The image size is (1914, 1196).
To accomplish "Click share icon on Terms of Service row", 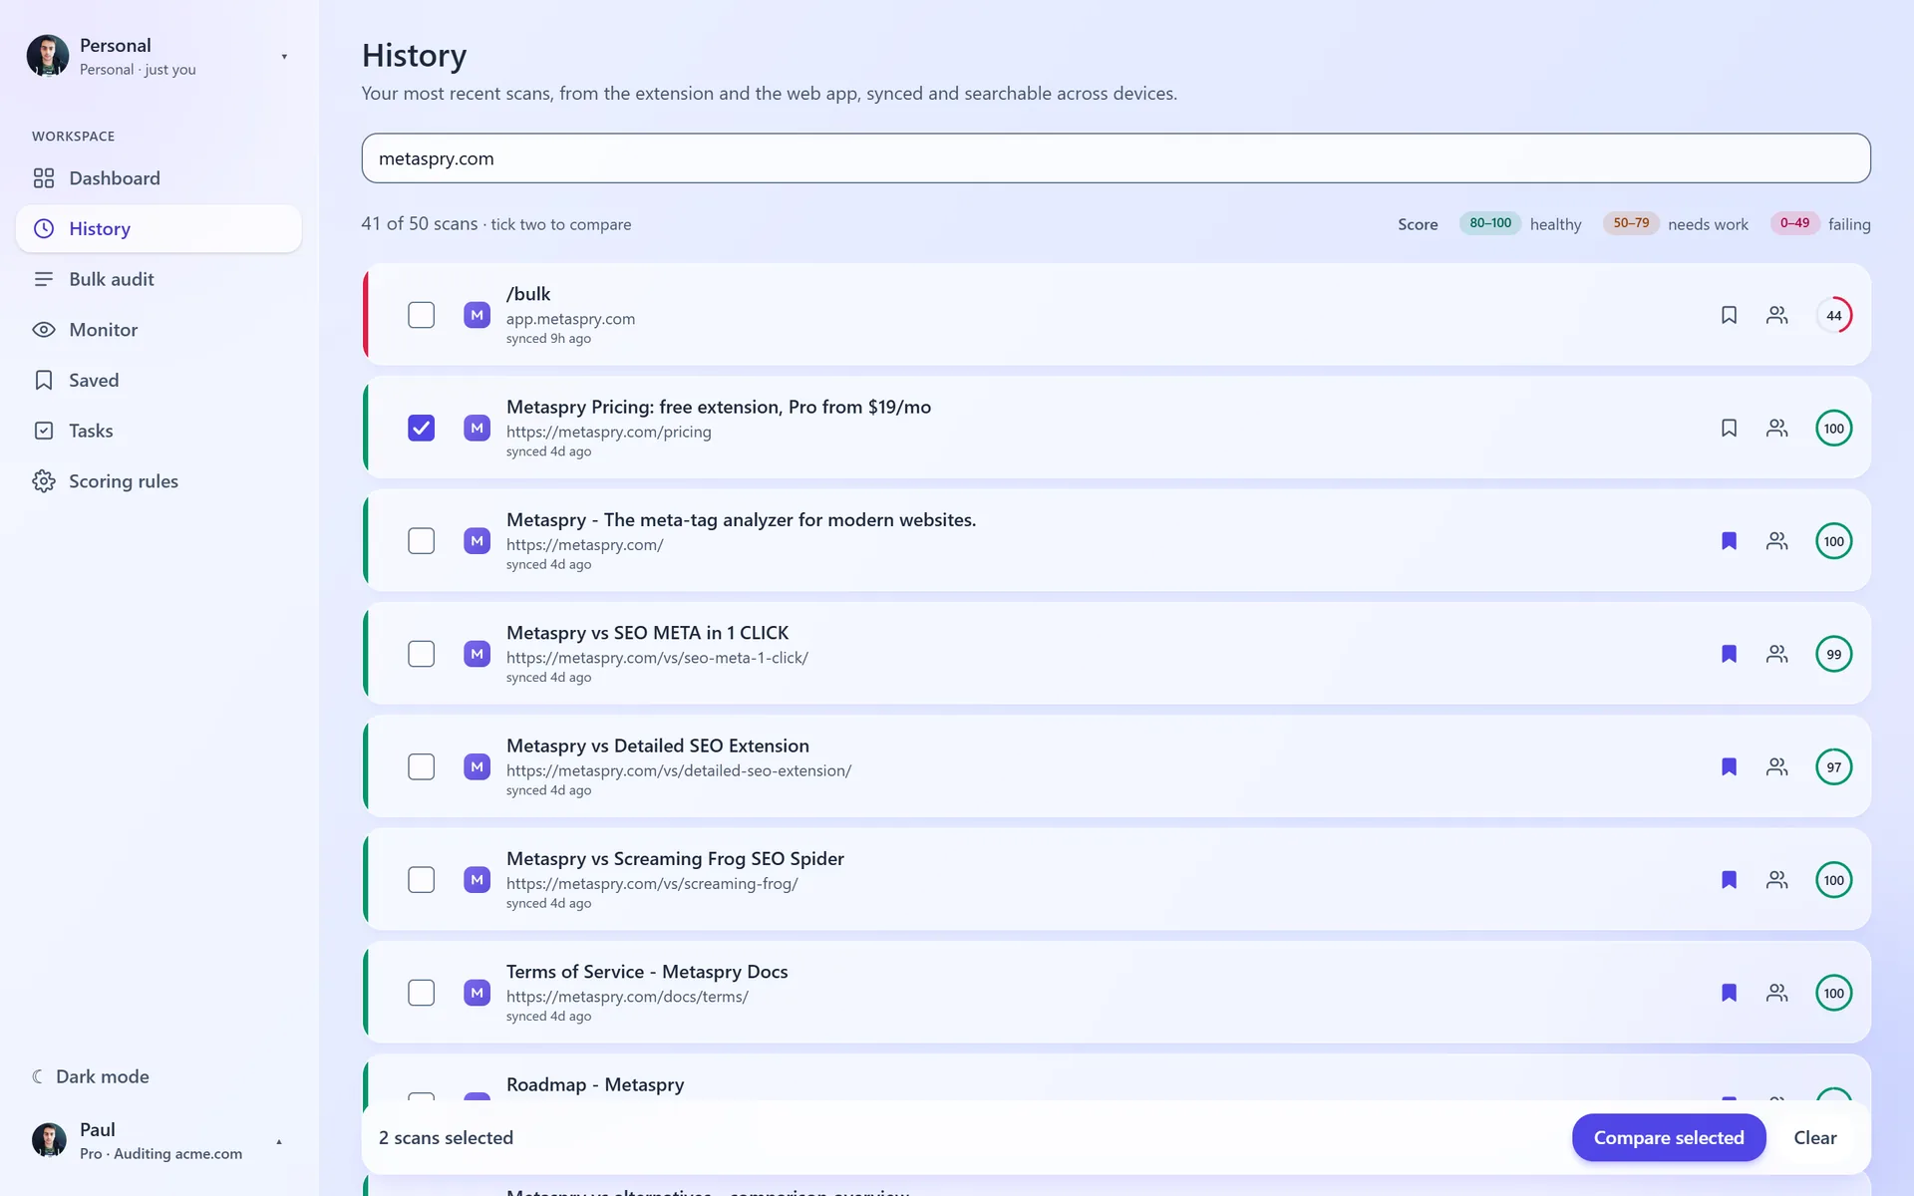I will tap(1776, 993).
